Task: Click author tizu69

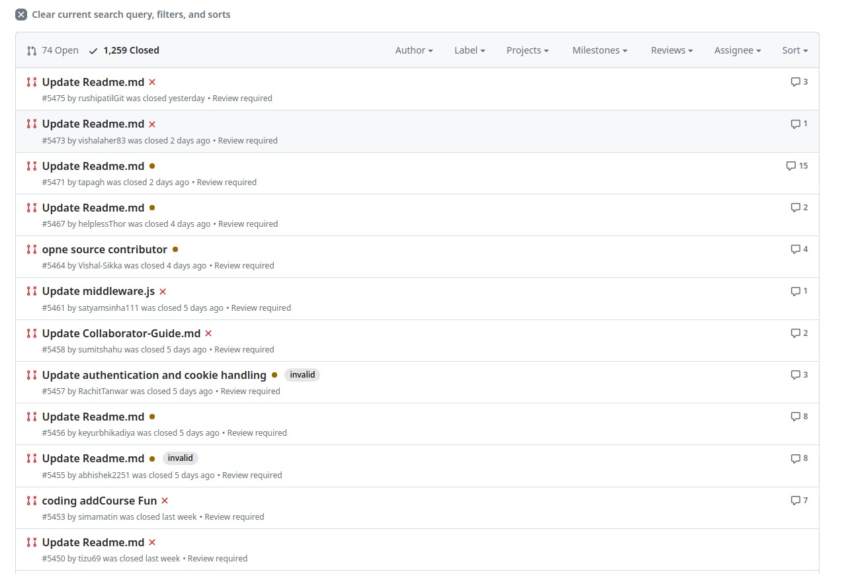Action: [x=89, y=559]
